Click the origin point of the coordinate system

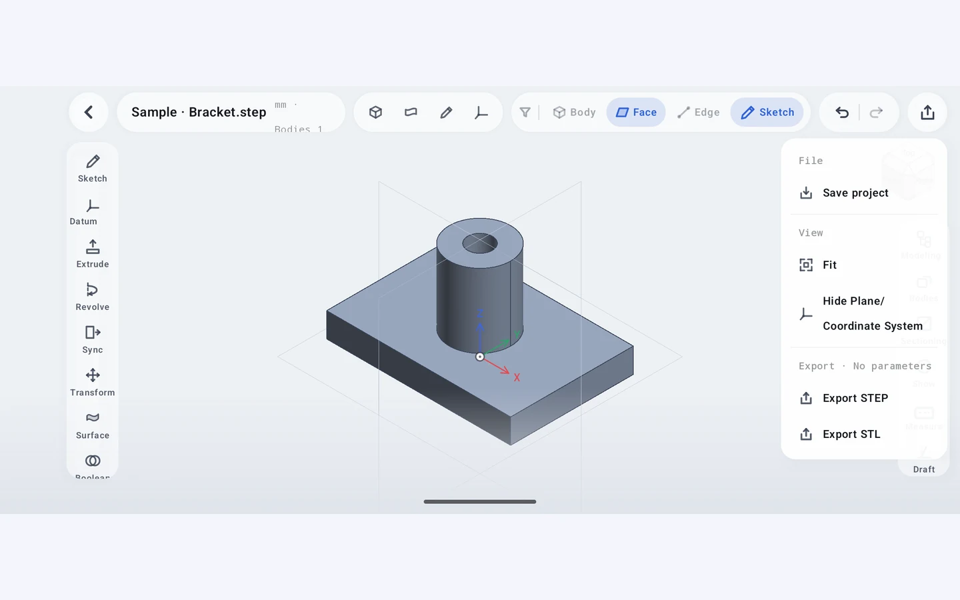click(480, 357)
